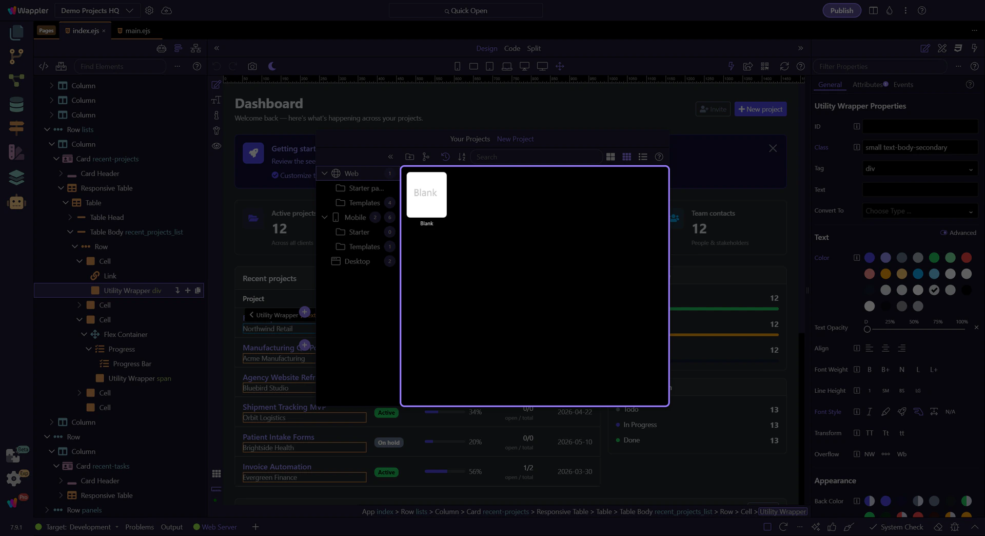Open the Events tab in properties panel
This screenshot has height=536, width=985.
click(903, 85)
